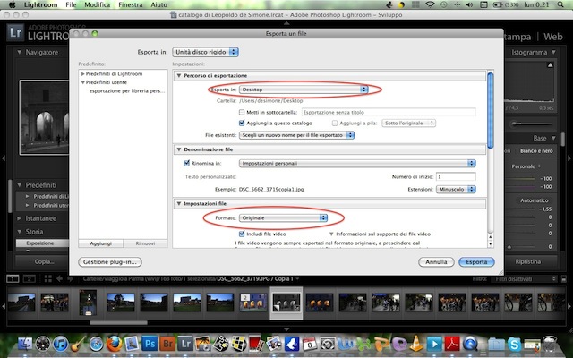Open VLC cone icon in the Dock
573x358 pixels.
(415, 344)
